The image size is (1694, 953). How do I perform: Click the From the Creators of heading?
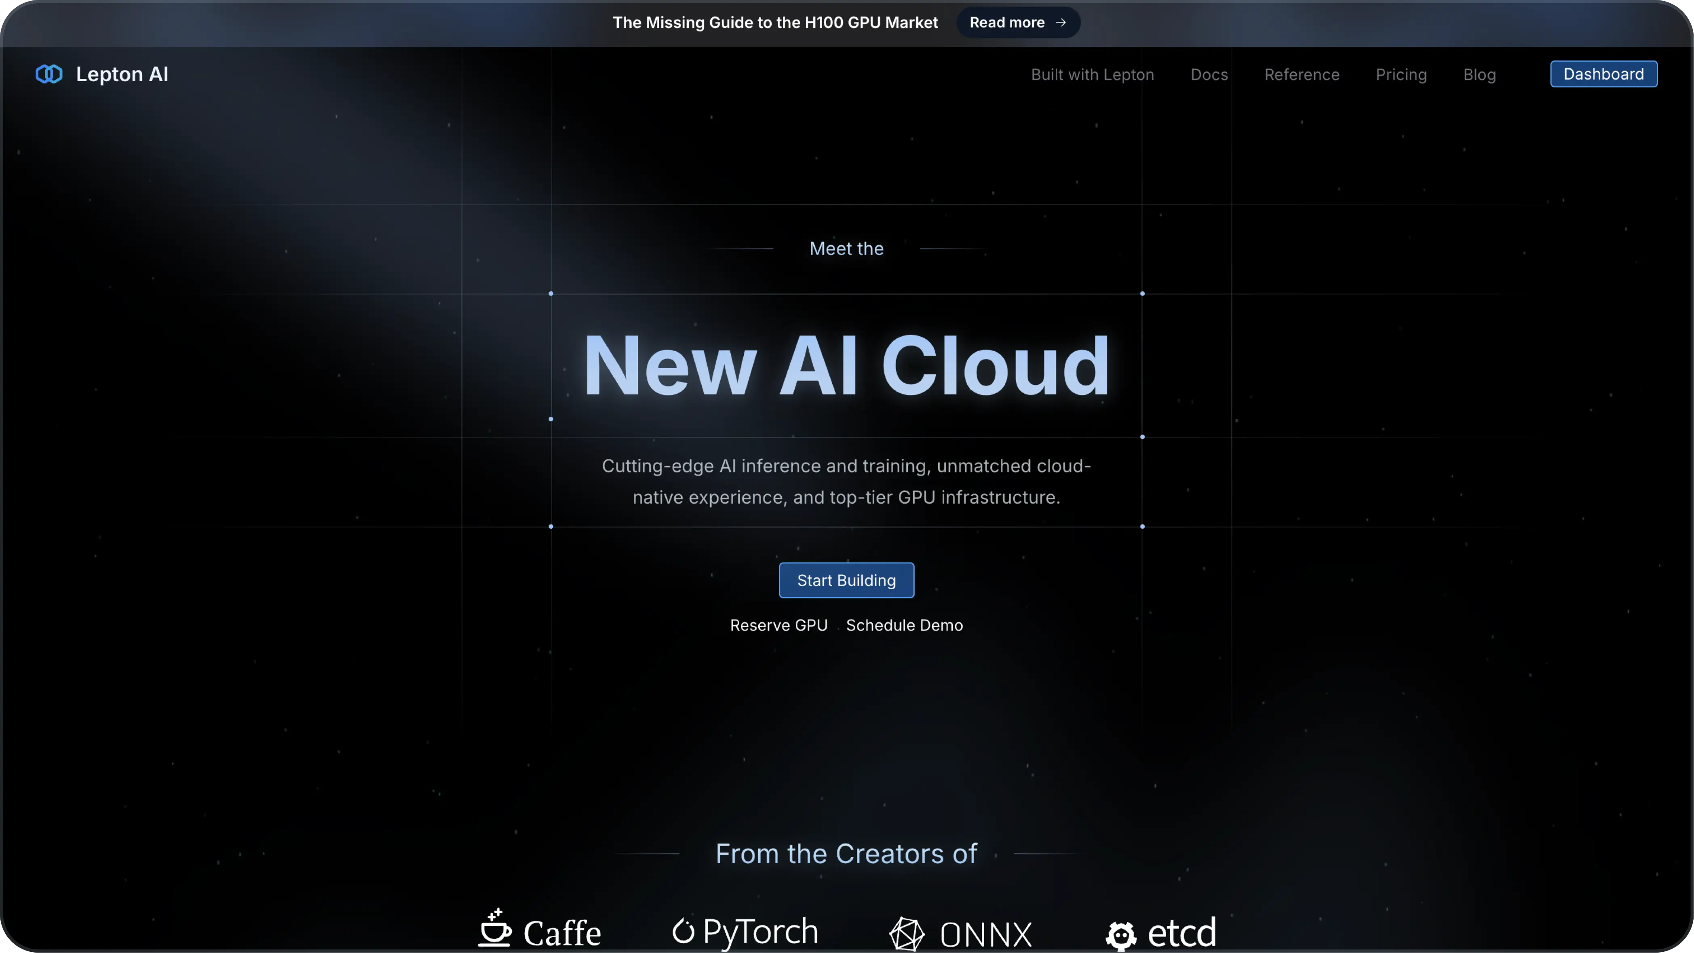click(x=846, y=853)
